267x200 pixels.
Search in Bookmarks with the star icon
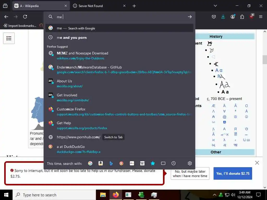pyautogui.click(x=153, y=163)
